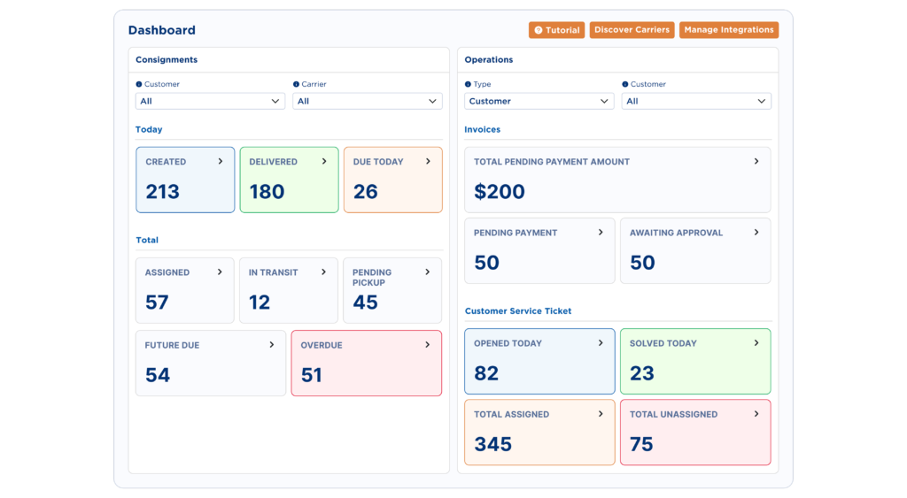Viewport: 907px width, 498px height.
Task: Click info icon beside Consignments Carrier label
Action: 296,85
